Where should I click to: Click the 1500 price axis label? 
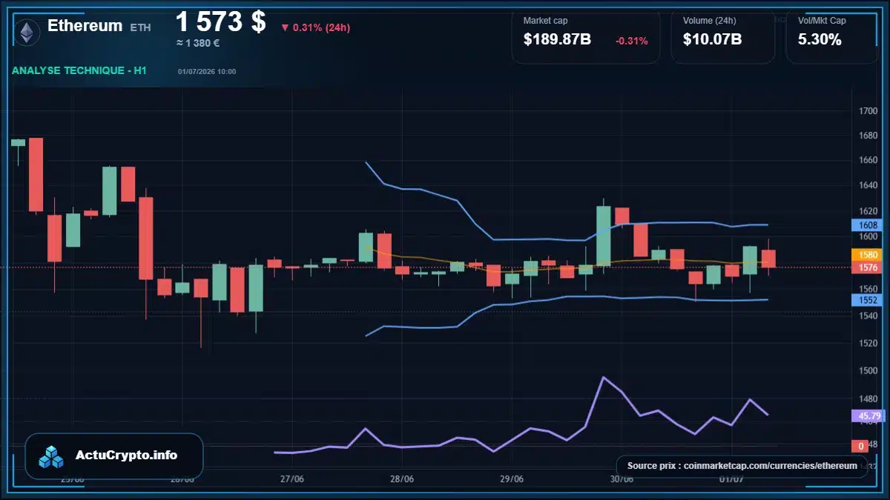[x=868, y=370]
